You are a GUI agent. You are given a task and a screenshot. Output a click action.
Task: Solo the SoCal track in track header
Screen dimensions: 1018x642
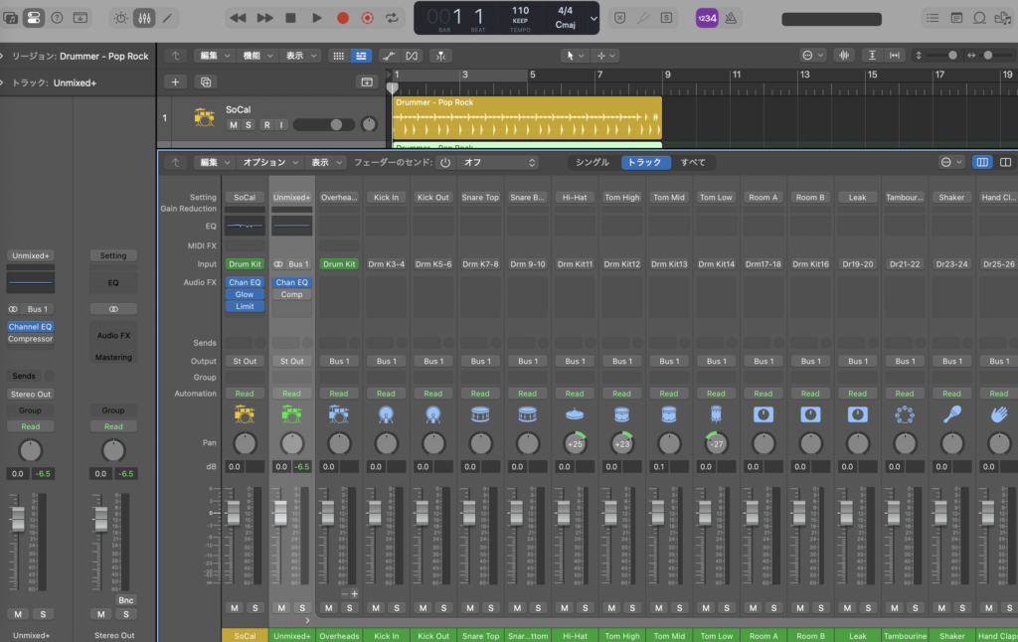point(248,124)
